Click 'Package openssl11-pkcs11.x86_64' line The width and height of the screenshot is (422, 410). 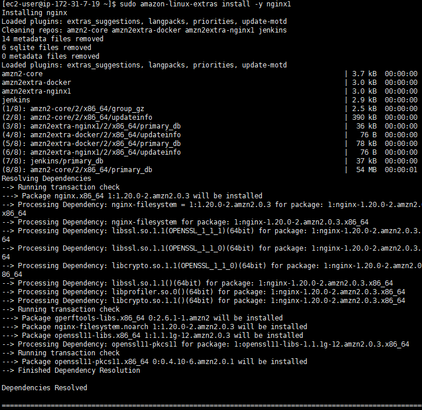(x=154, y=362)
